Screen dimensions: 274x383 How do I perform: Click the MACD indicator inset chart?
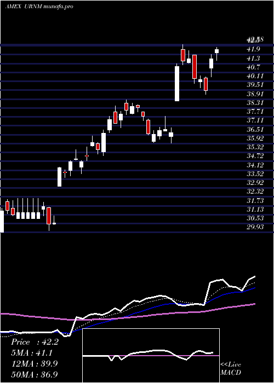(x=151, y=356)
